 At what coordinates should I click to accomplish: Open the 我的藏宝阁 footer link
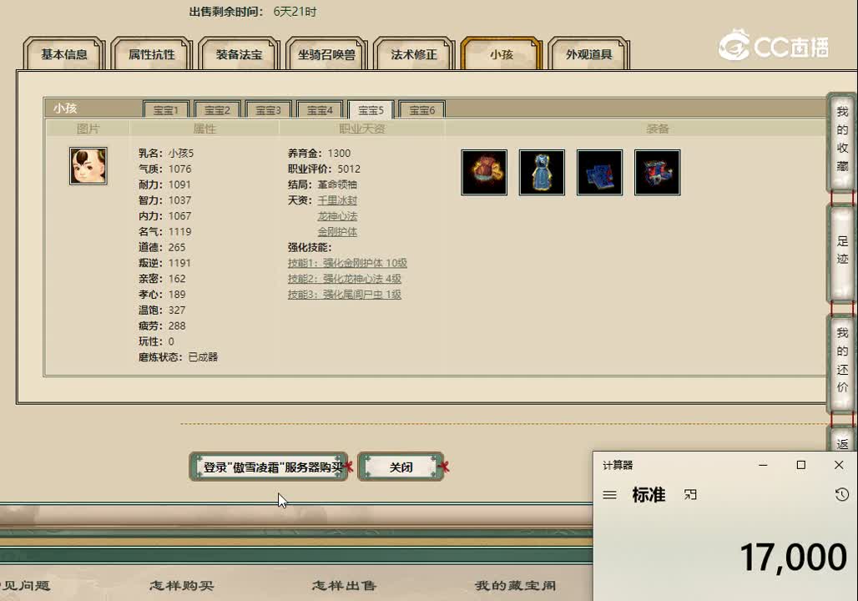[x=516, y=586]
